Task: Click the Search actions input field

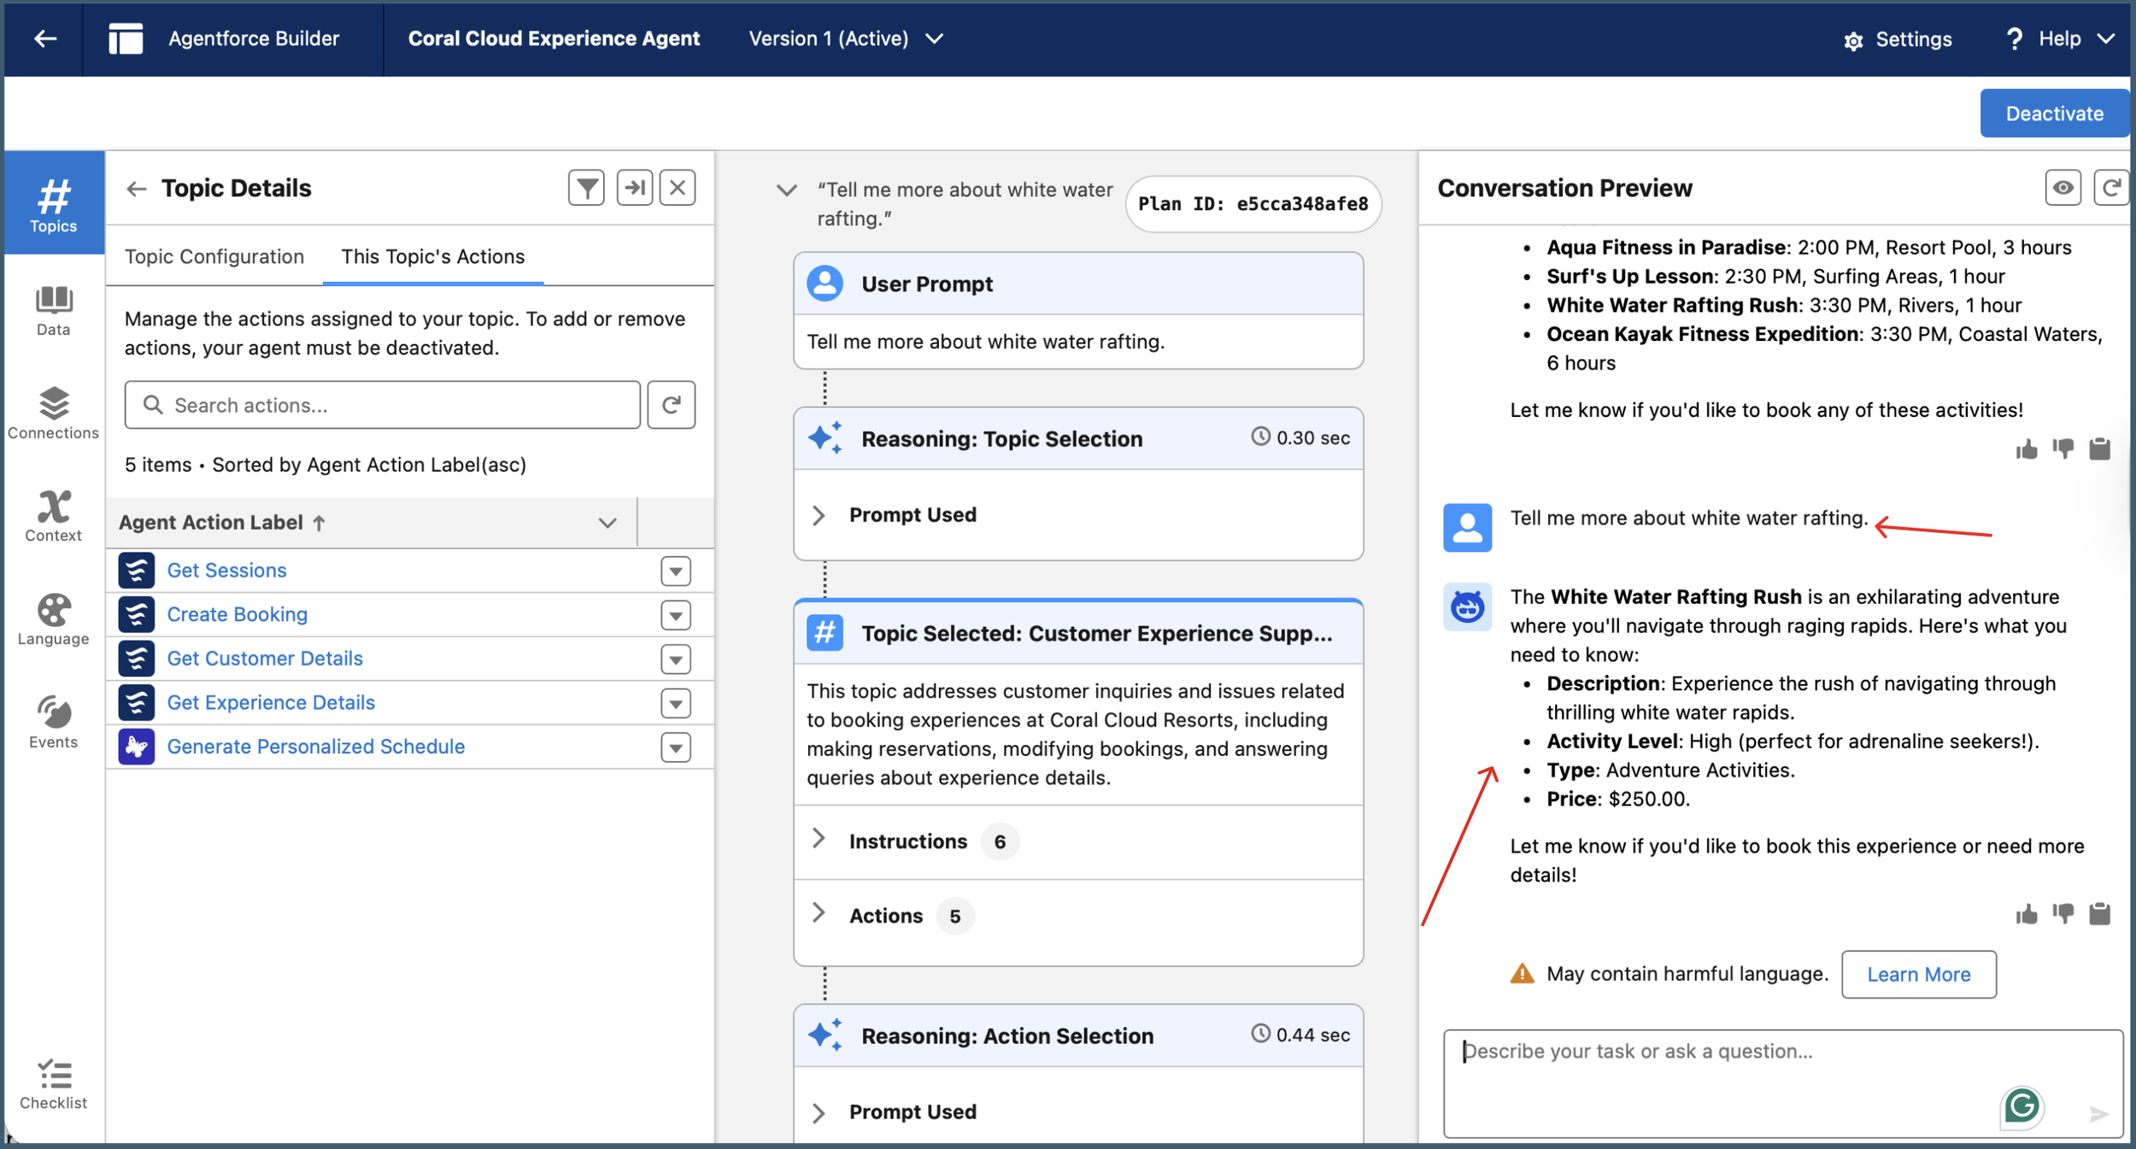Action: pyautogui.click(x=382, y=405)
